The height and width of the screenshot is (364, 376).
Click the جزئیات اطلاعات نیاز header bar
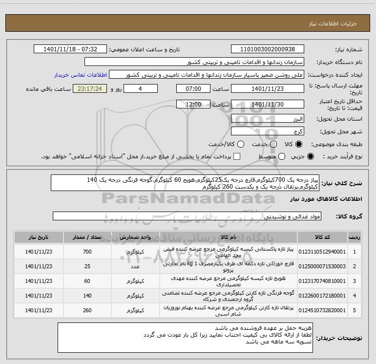coord(188,23)
